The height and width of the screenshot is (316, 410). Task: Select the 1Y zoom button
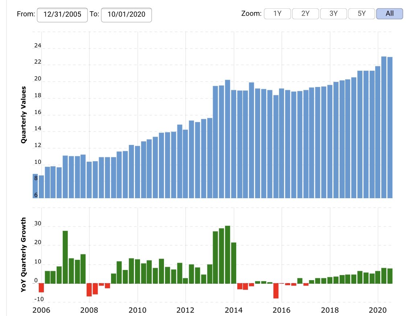click(277, 13)
